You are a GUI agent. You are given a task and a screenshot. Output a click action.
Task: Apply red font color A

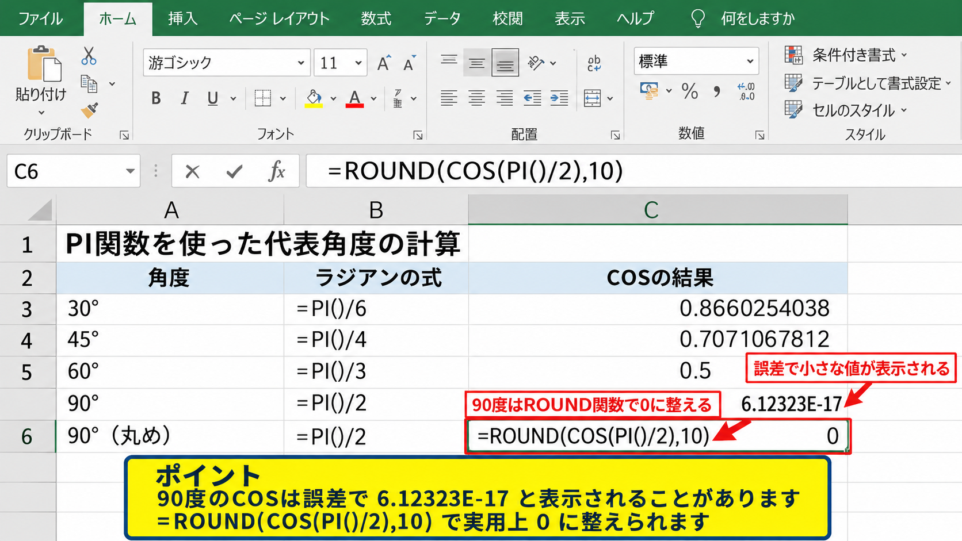tap(355, 98)
